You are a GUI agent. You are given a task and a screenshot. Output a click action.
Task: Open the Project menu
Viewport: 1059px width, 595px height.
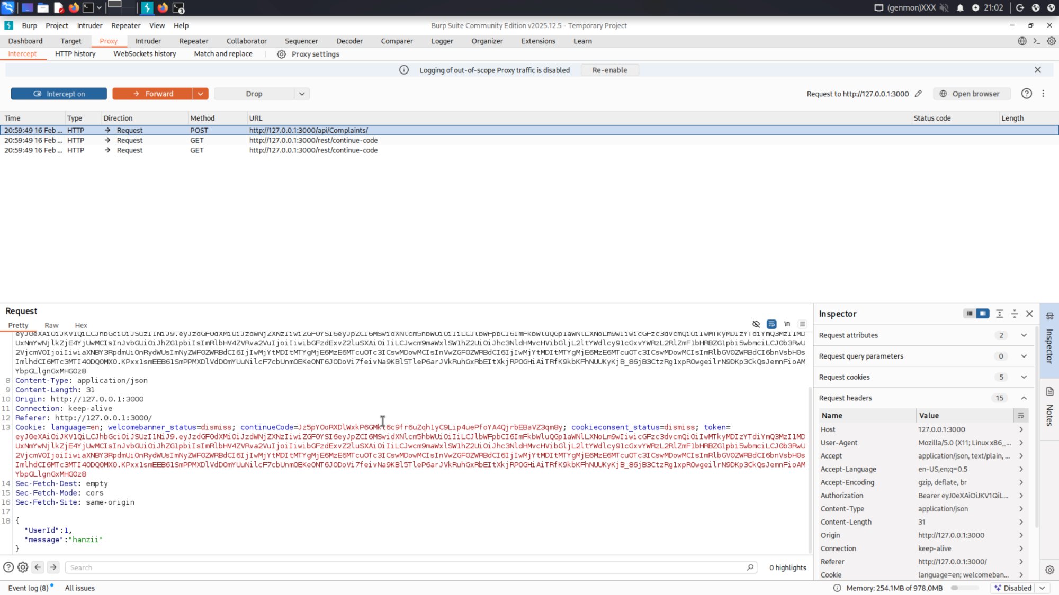[57, 25]
